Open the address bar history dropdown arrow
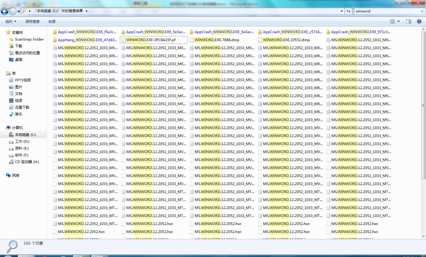Image resolution: width=426 pixels, height=257 pixels. click(342, 11)
